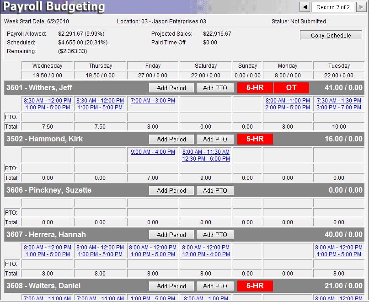This screenshot has height=302, width=369.
Task: Add Period for Walters, Daniel
Action: 171,286
